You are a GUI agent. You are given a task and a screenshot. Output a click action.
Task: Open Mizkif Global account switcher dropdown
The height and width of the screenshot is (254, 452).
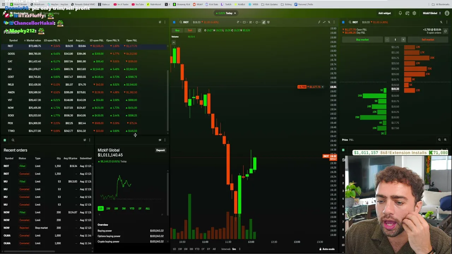(x=432, y=13)
